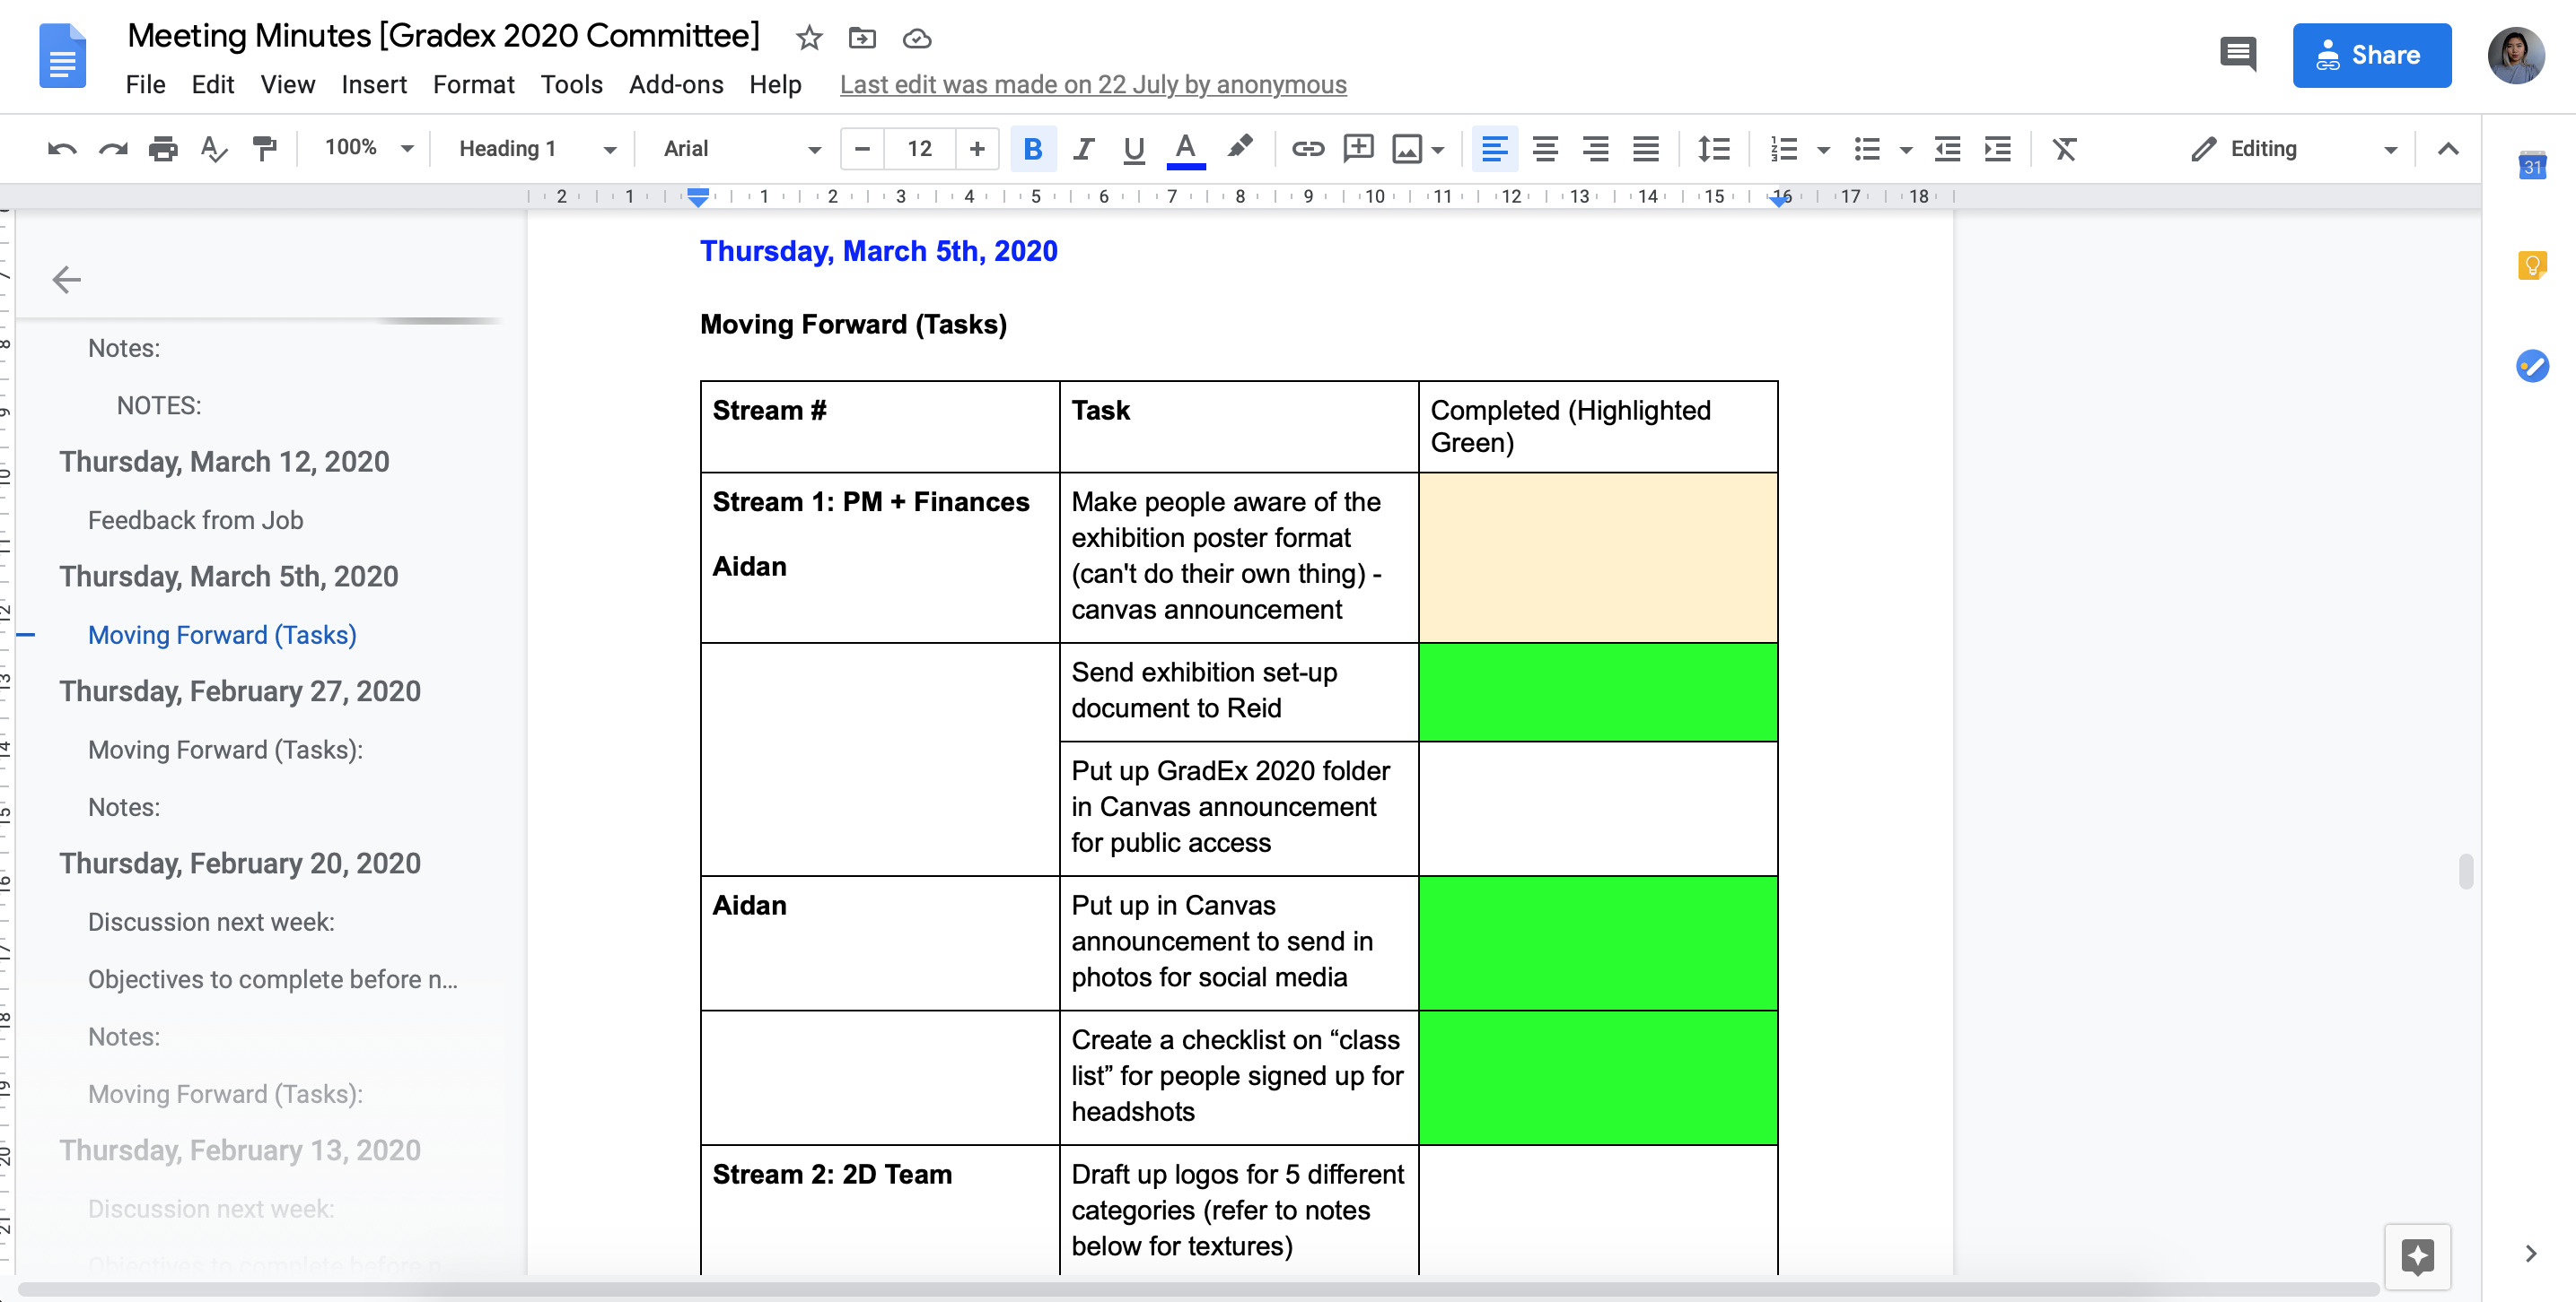This screenshot has height=1302, width=2576.
Task: Open the Edit menu
Action: click(x=213, y=85)
